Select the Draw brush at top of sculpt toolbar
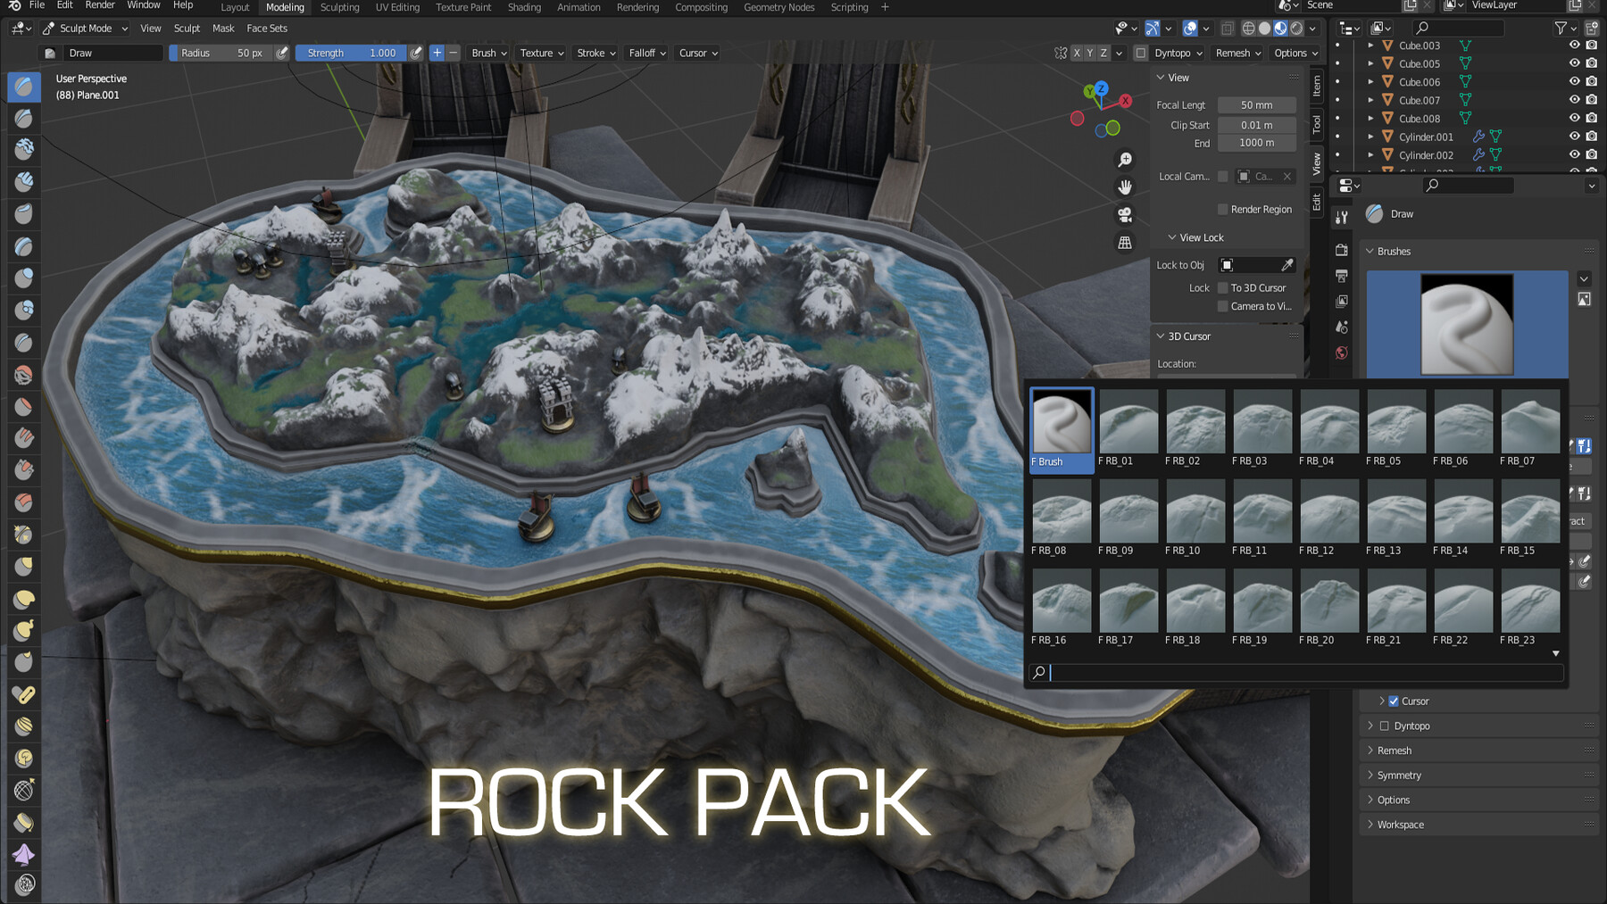This screenshot has height=904, width=1607. (22, 87)
